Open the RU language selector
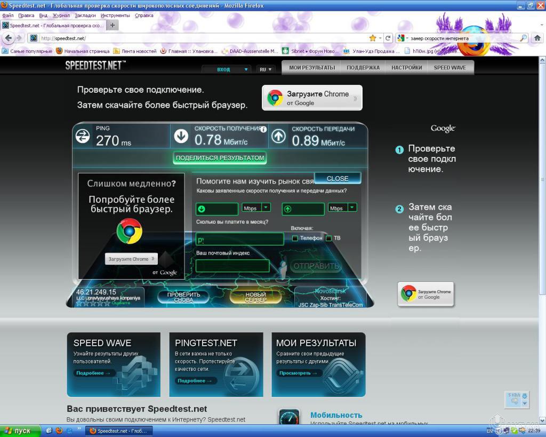546x437 pixels. (265, 69)
